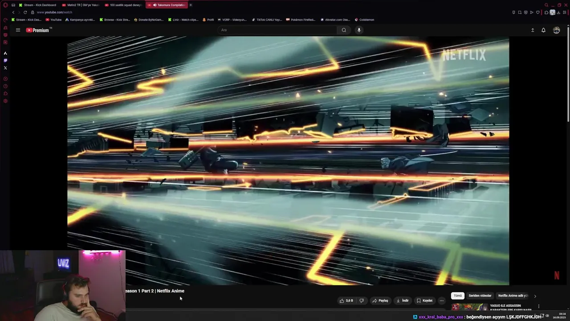This screenshot has height=321, width=570.
Task: Open 'Browse - Kick Stre...' bookmark
Action: click(114, 20)
